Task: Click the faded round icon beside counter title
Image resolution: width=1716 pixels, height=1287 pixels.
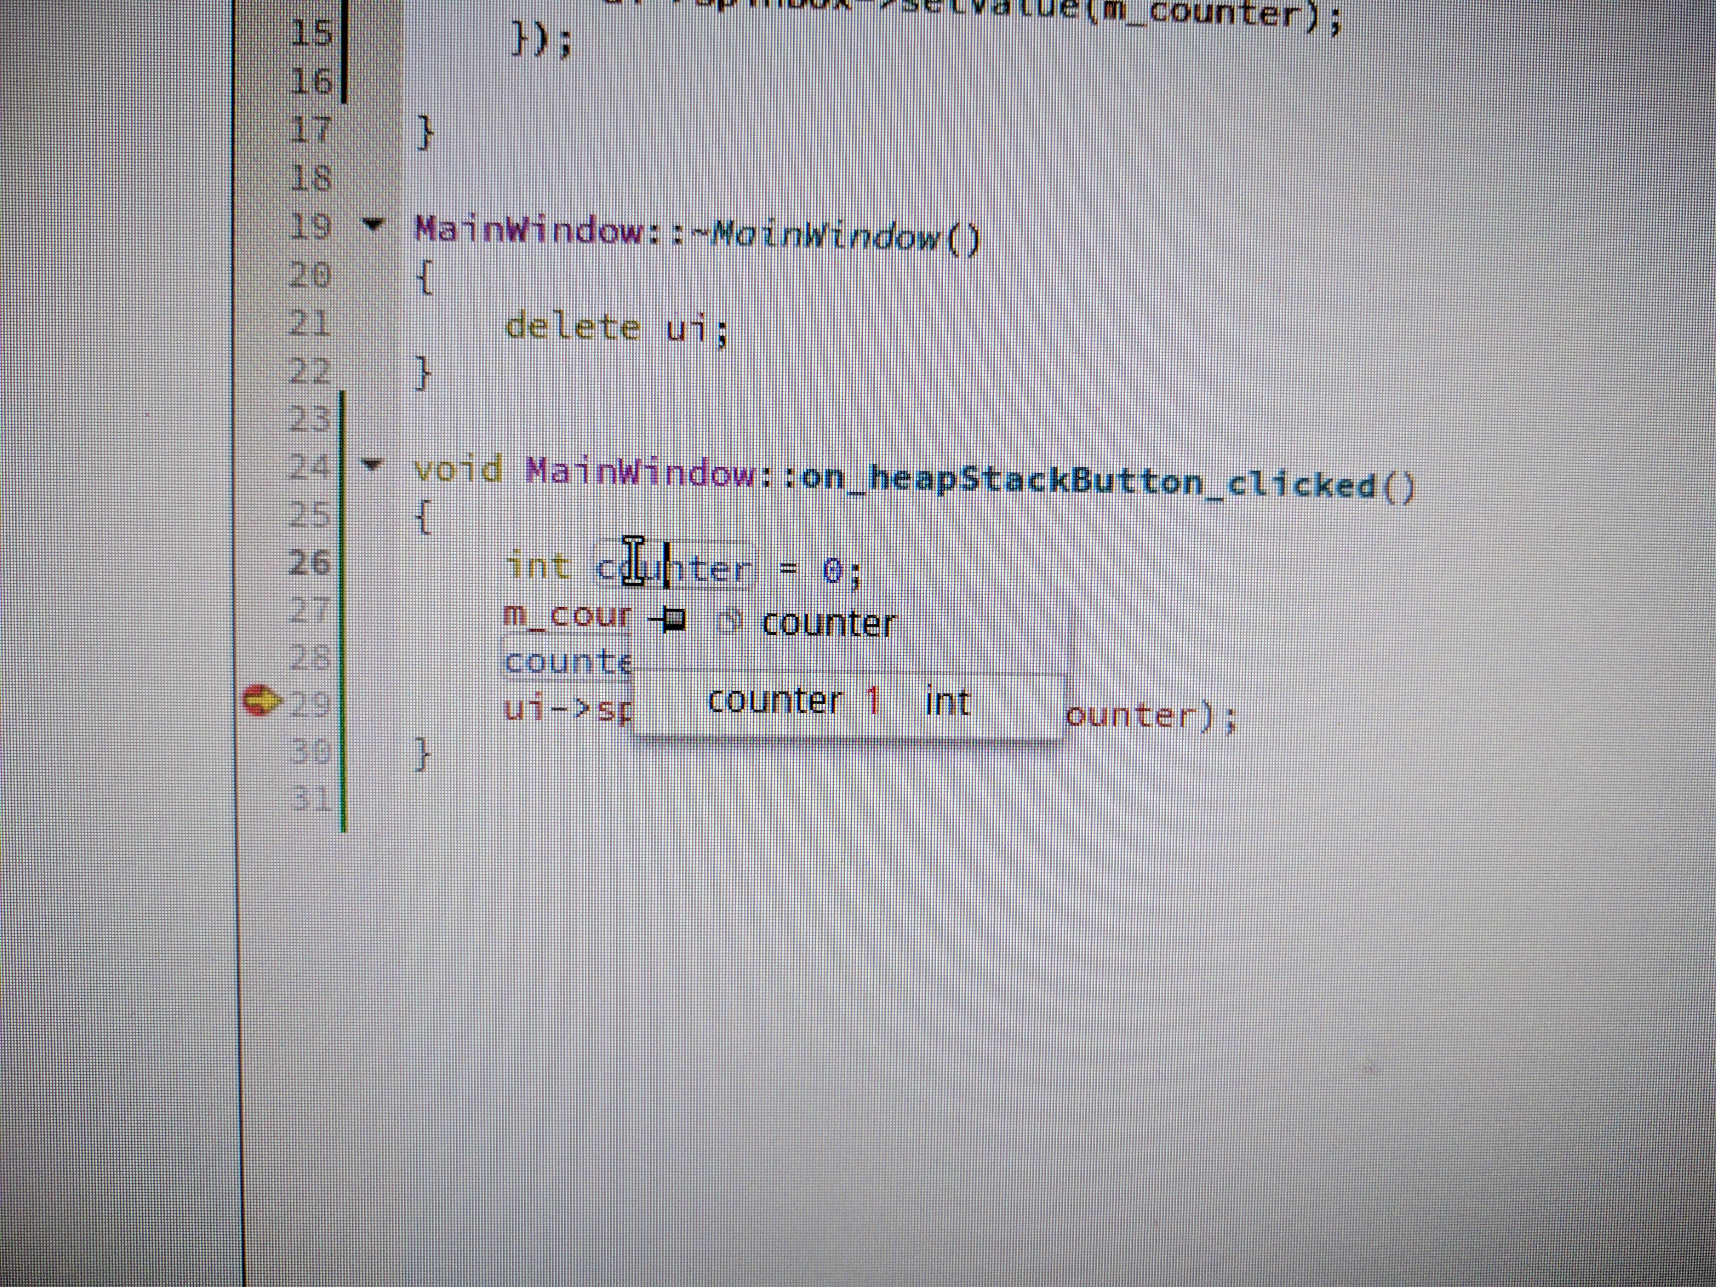Action: click(729, 621)
